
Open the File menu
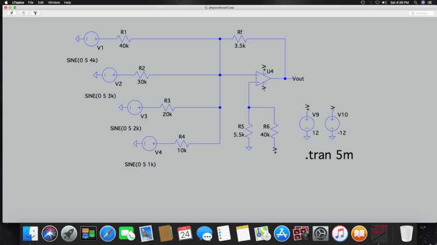[31, 3]
